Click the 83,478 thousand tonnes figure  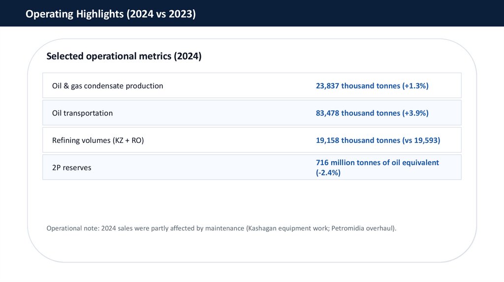pos(358,113)
